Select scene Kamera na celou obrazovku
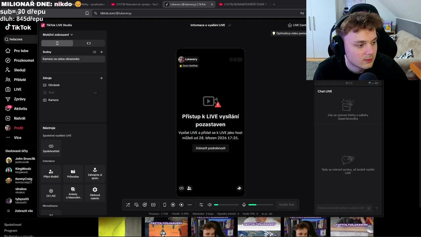The image size is (421, 237). coord(73,59)
